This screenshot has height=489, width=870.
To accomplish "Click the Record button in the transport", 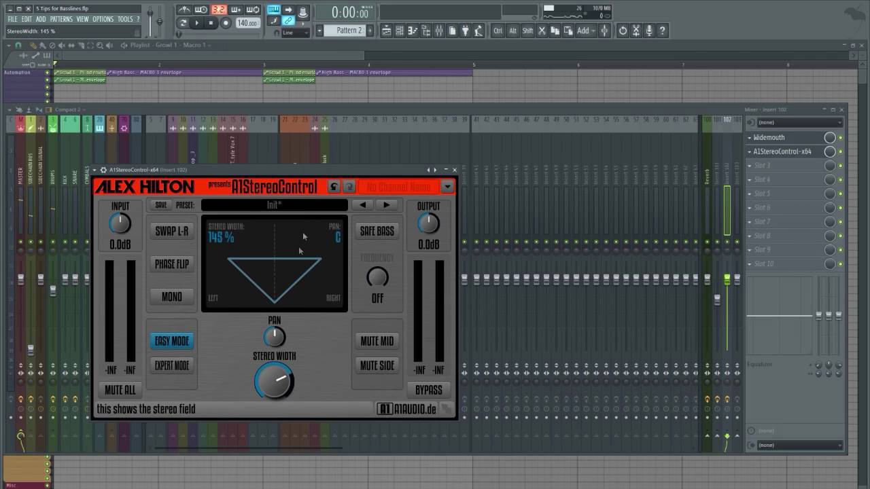I will pos(226,23).
